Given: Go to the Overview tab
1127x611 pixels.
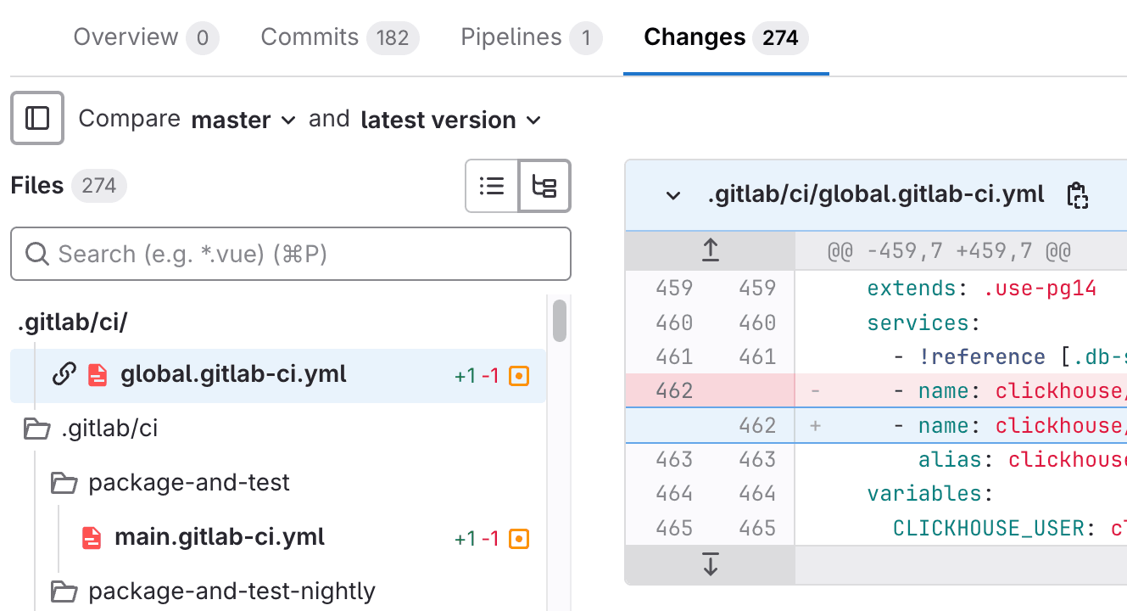Looking at the screenshot, I should (x=145, y=37).
